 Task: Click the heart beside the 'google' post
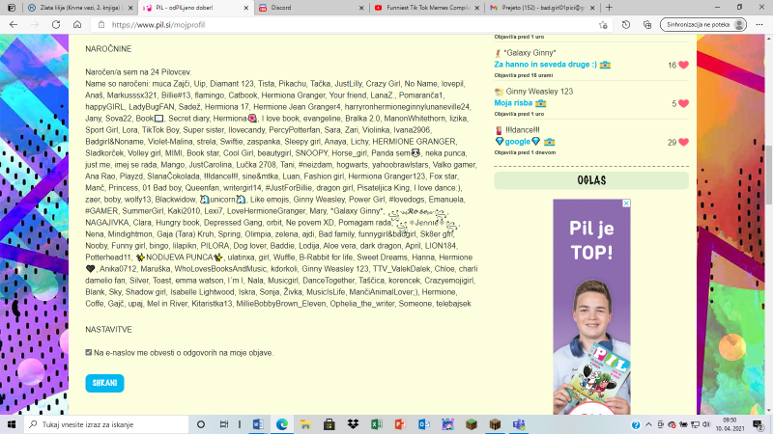(x=683, y=142)
